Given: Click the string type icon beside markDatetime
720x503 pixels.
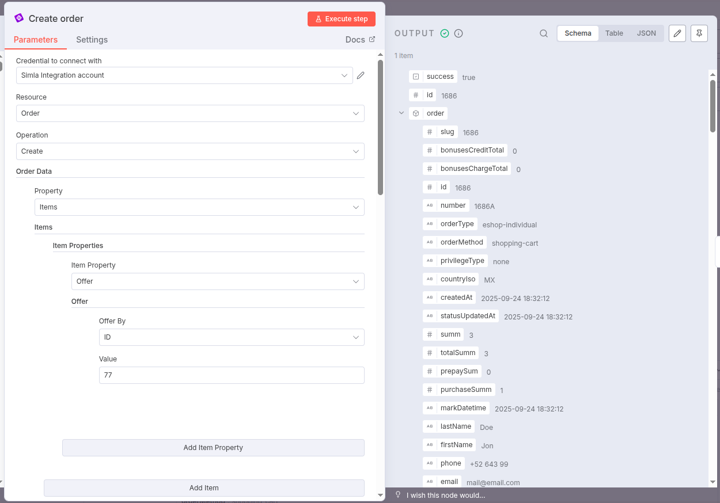Looking at the screenshot, I should pyautogui.click(x=430, y=408).
